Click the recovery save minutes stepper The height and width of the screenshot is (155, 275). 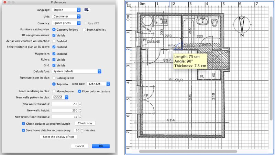pyautogui.click(x=82, y=130)
